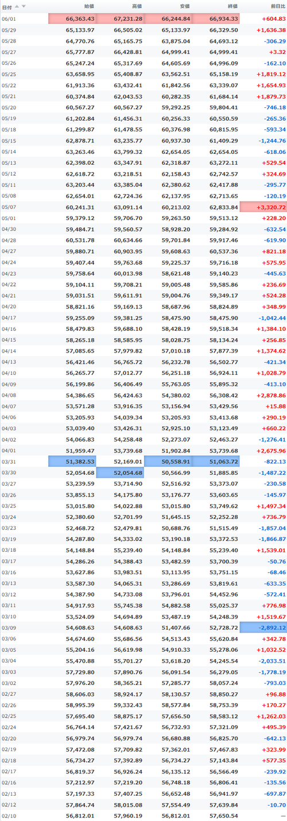The image size is (287, 821).
Task: Sort dates descending with the down arrow
Action: point(24,6)
